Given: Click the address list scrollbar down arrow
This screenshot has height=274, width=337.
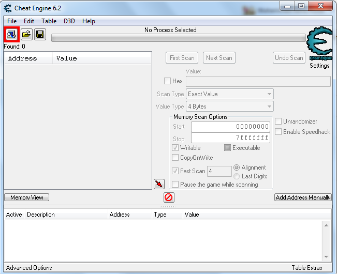Looking at the screenshot, I should click(326, 257).
